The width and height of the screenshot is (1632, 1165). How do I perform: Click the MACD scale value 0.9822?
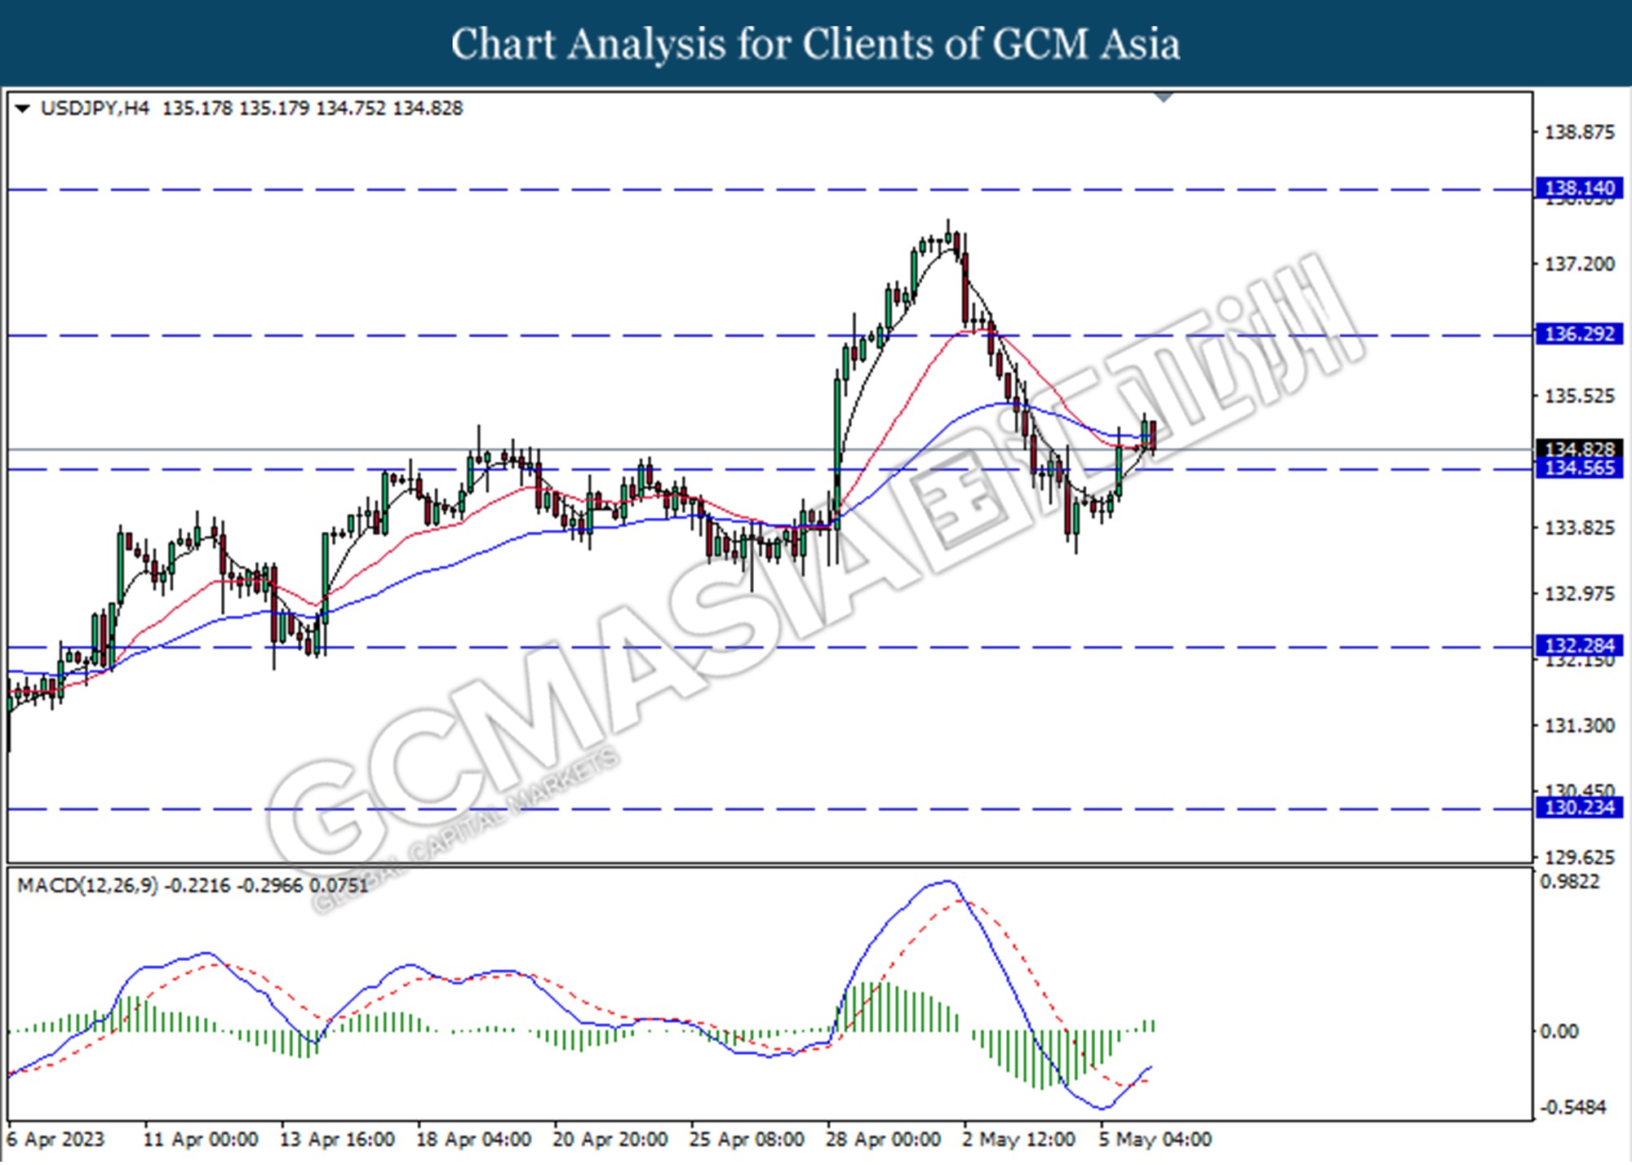coord(1569,882)
